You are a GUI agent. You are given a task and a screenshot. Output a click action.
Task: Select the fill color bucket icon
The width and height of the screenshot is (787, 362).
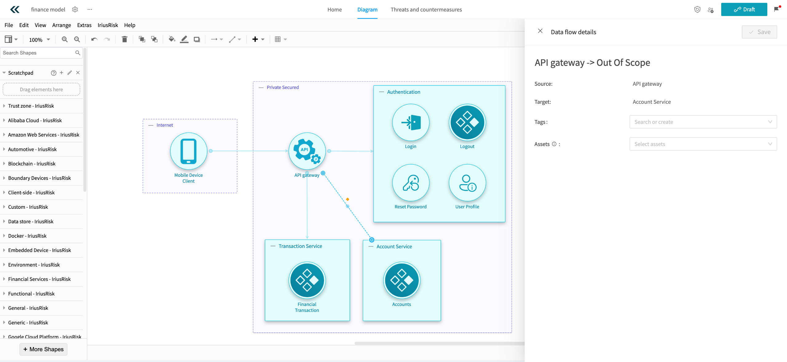coord(172,39)
